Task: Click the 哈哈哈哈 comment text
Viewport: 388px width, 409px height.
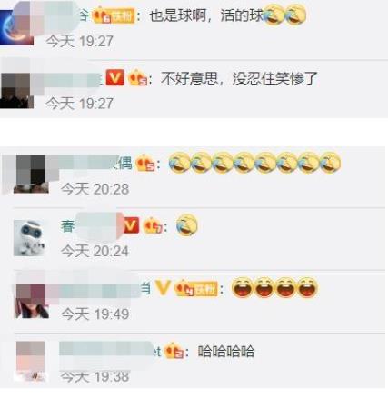Action: tap(226, 352)
